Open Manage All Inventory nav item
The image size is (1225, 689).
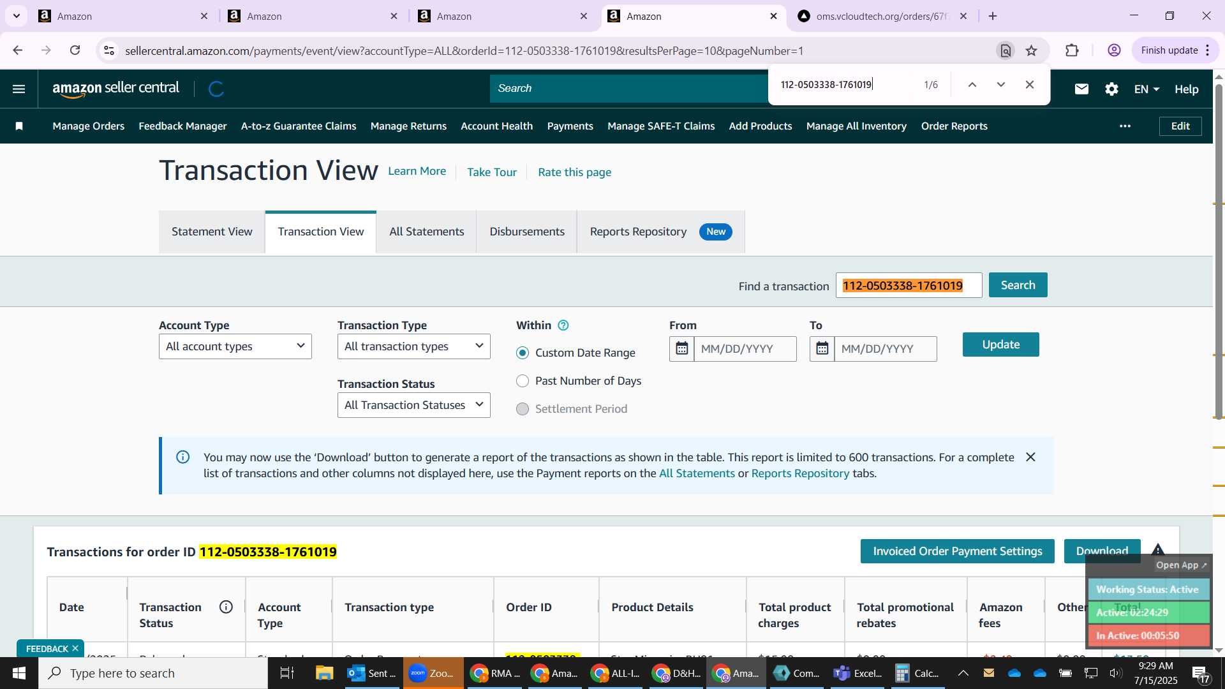(x=856, y=126)
